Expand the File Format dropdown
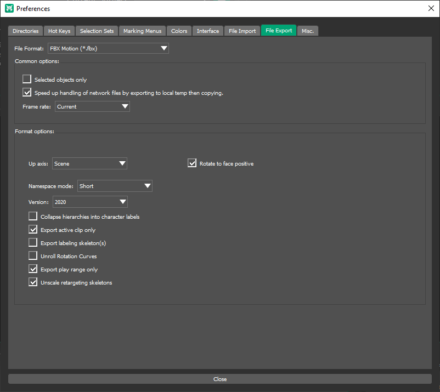Screen dimensions: 440x392 click(x=108, y=49)
